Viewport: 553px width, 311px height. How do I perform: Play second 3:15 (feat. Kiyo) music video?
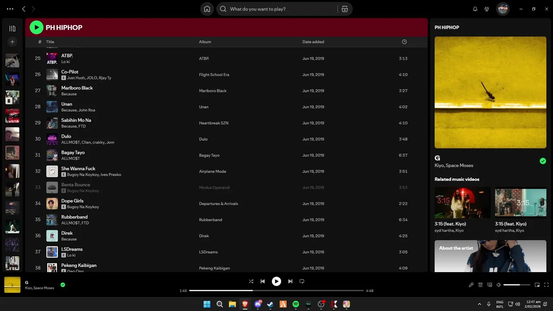tap(521, 202)
